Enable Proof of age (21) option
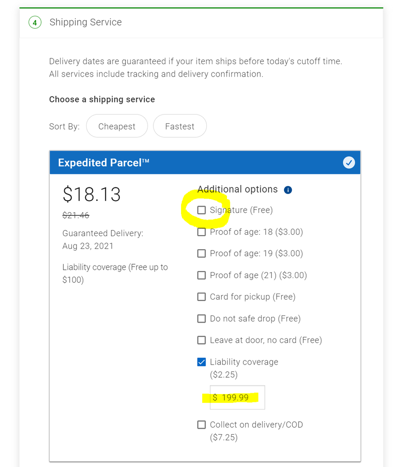Image resolution: width=402 pixels, height=467 pixels. (201, 275)
